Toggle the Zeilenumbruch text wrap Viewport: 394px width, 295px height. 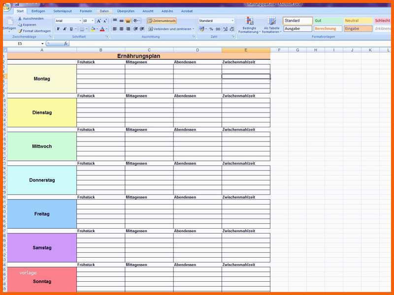(162, 21)
